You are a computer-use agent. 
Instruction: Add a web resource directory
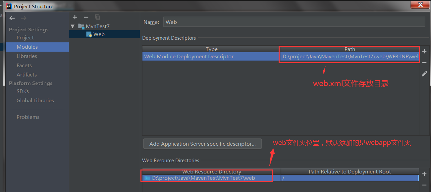424,174
